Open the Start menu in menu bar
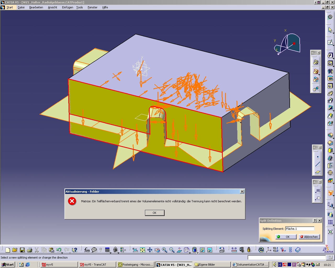 coord(10,7)
